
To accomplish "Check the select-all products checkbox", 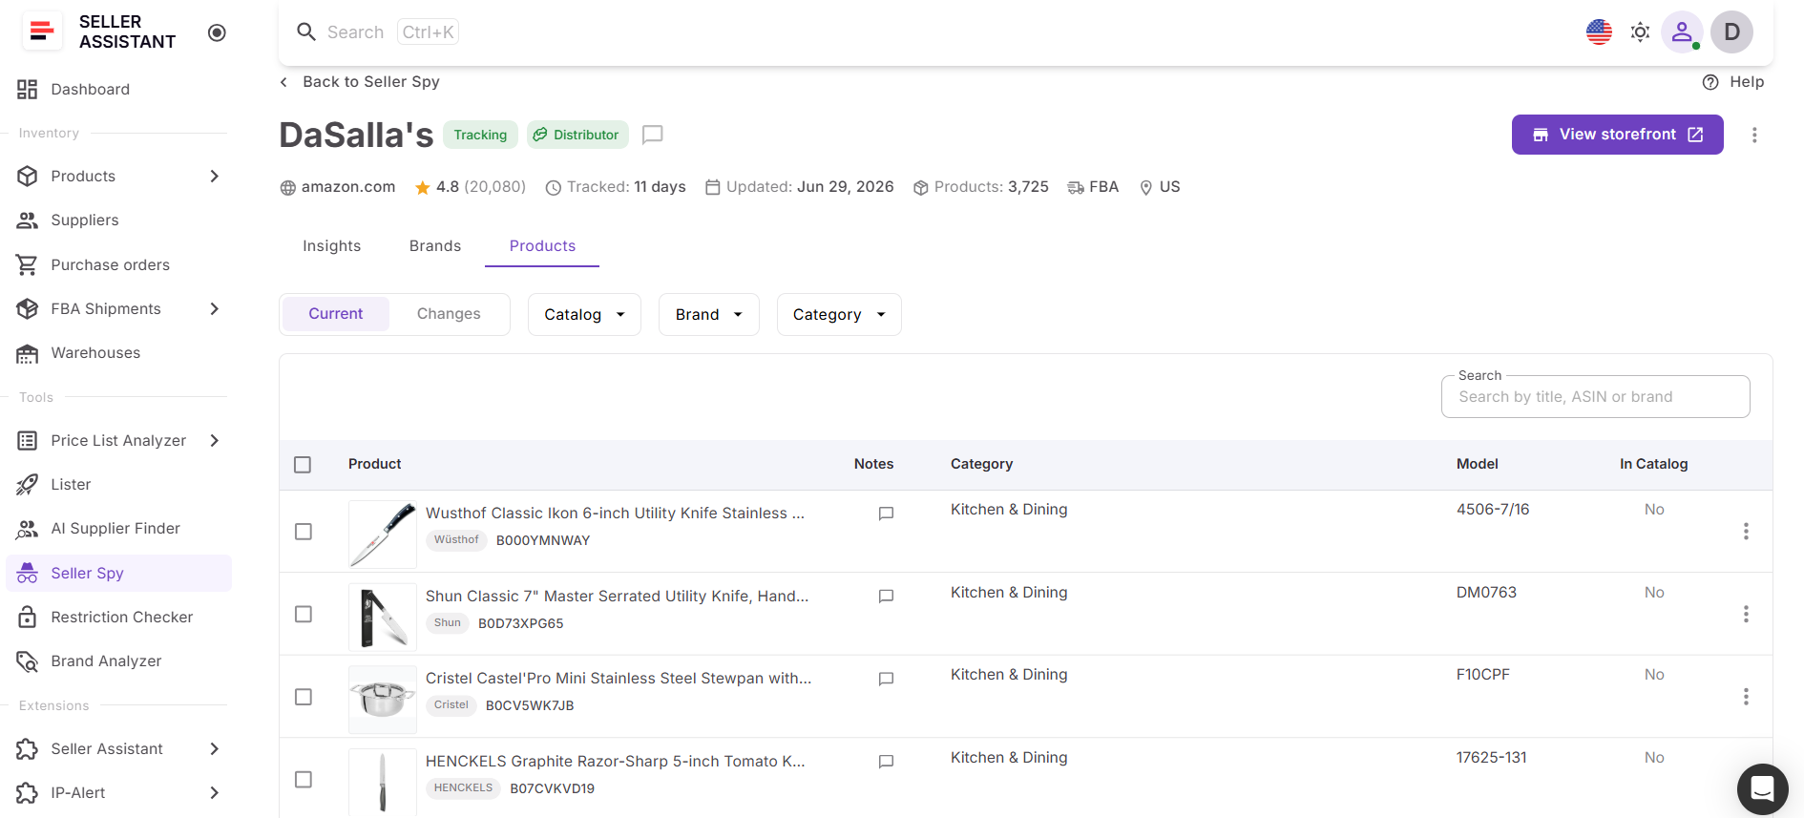I will (303, 465).
